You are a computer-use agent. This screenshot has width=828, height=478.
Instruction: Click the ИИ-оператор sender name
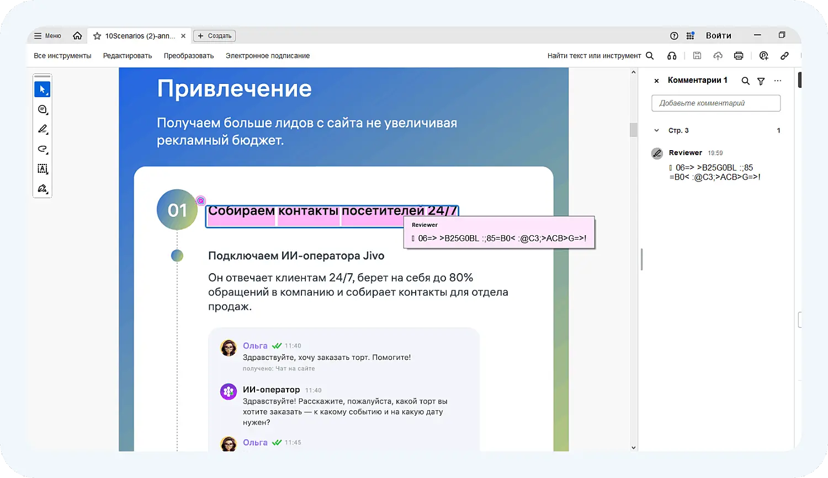[271, 390]
